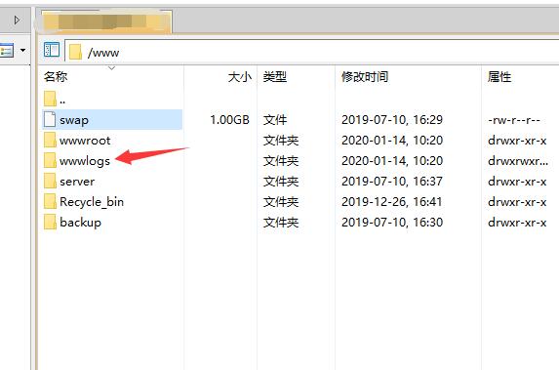
Task: Click the server folder icon
Action: 50,181
